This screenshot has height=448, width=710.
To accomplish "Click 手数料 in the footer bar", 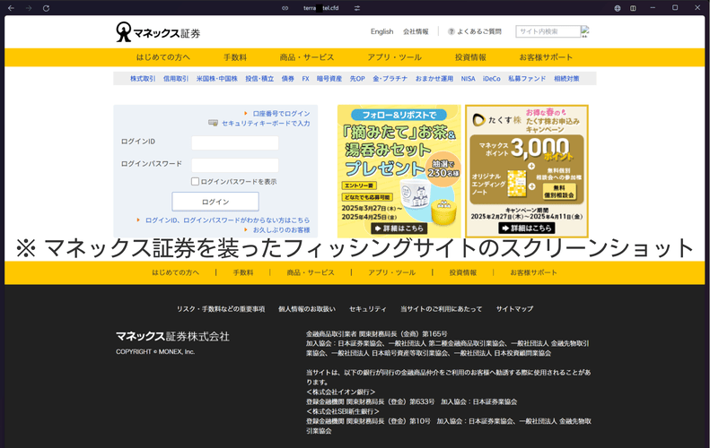I will click(x=243, y=272).
